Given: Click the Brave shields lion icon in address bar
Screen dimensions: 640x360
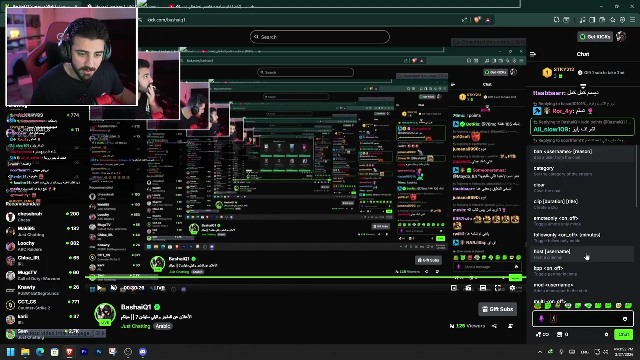Looking at the screenshot, I should [477, 20].
